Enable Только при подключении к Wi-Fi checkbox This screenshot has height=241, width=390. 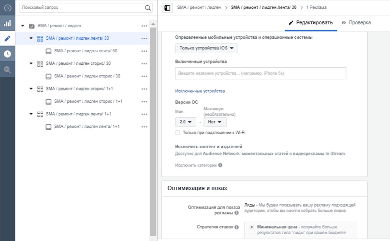tap(178, 132)
